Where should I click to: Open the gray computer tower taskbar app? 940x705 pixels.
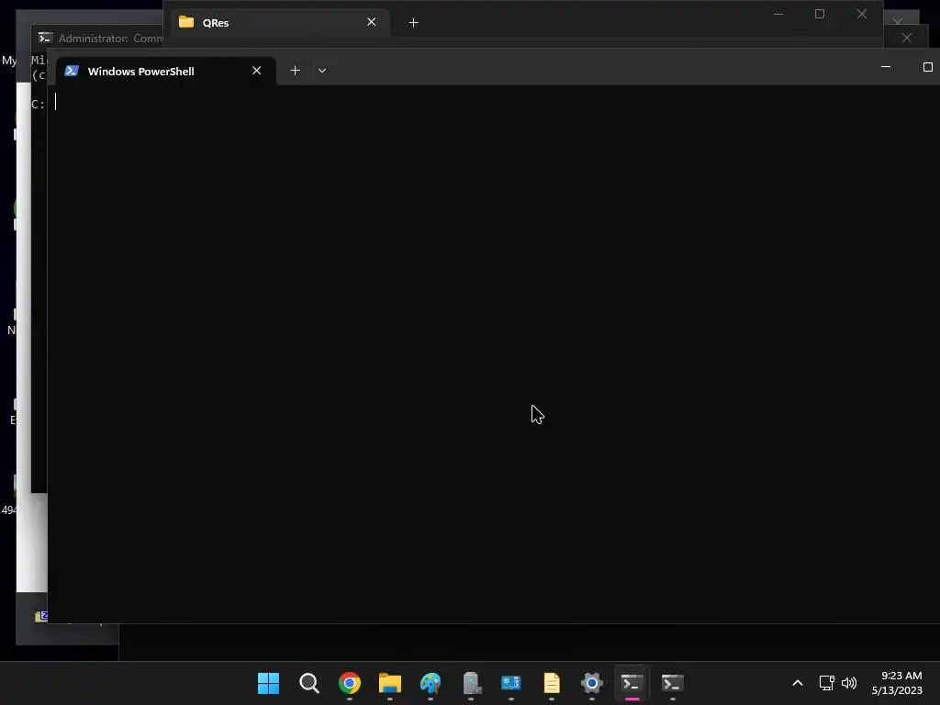click(471, 683)
